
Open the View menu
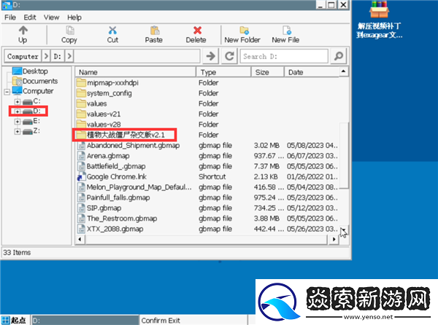point(51,16)
